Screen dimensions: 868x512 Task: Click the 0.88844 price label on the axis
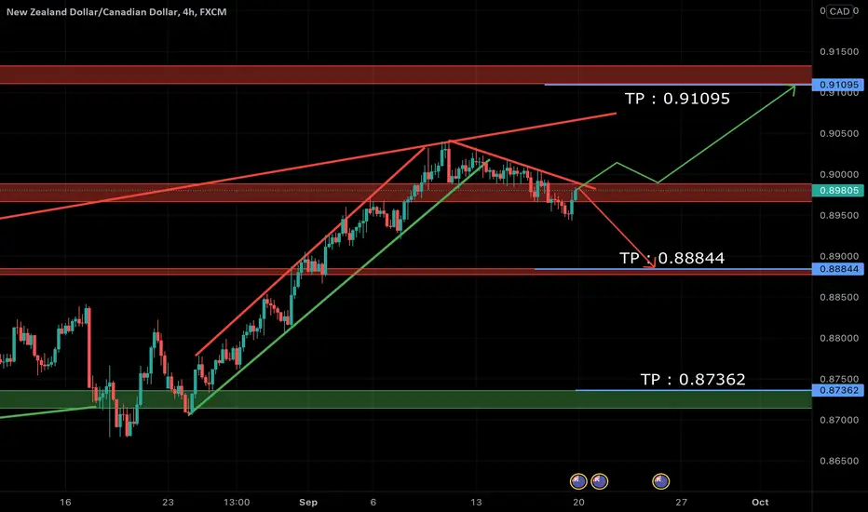pos(838,269)
